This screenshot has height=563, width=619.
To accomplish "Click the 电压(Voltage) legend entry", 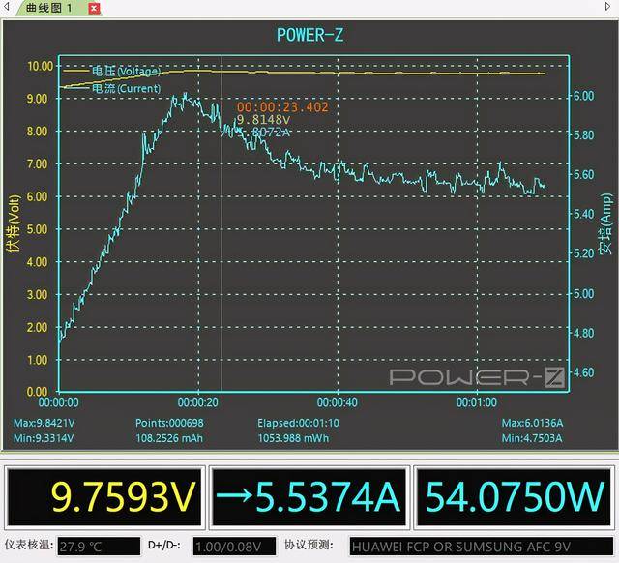I will coord(112,71).
